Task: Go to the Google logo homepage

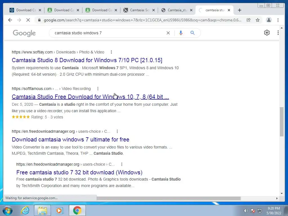Action: [x=24, y=33]
